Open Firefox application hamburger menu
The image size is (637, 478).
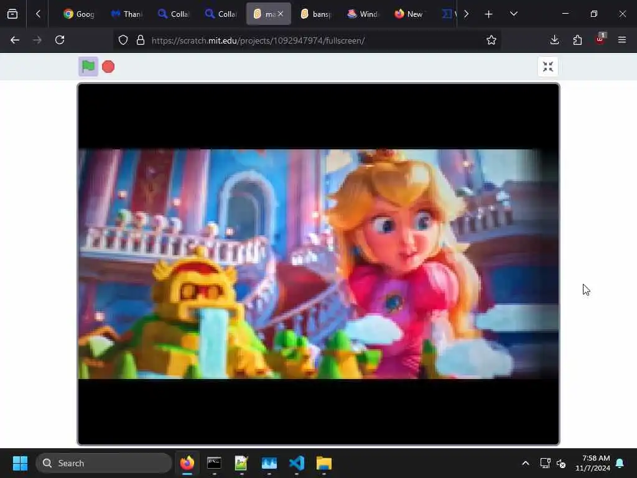tap(622, 40)
